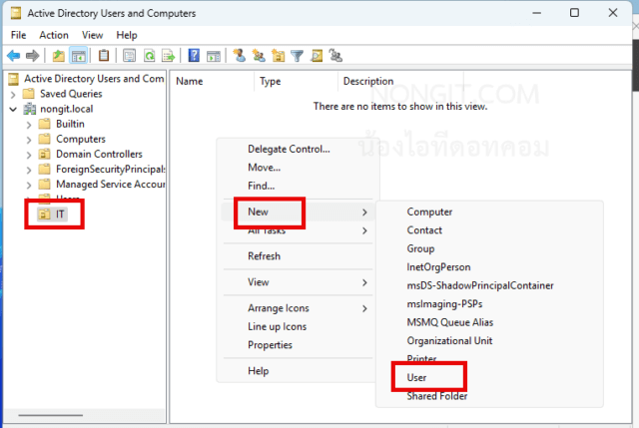Sort by the Description column header
639x428 pixels.
[x=400, y=81]
